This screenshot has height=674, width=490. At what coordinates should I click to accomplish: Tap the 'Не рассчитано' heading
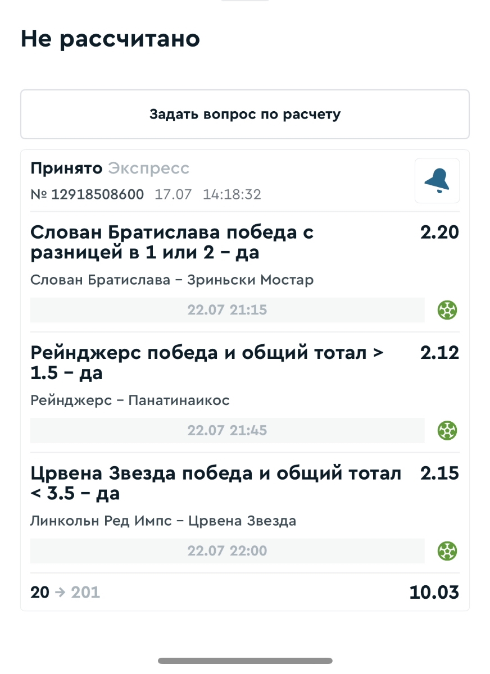pos(110,39)
